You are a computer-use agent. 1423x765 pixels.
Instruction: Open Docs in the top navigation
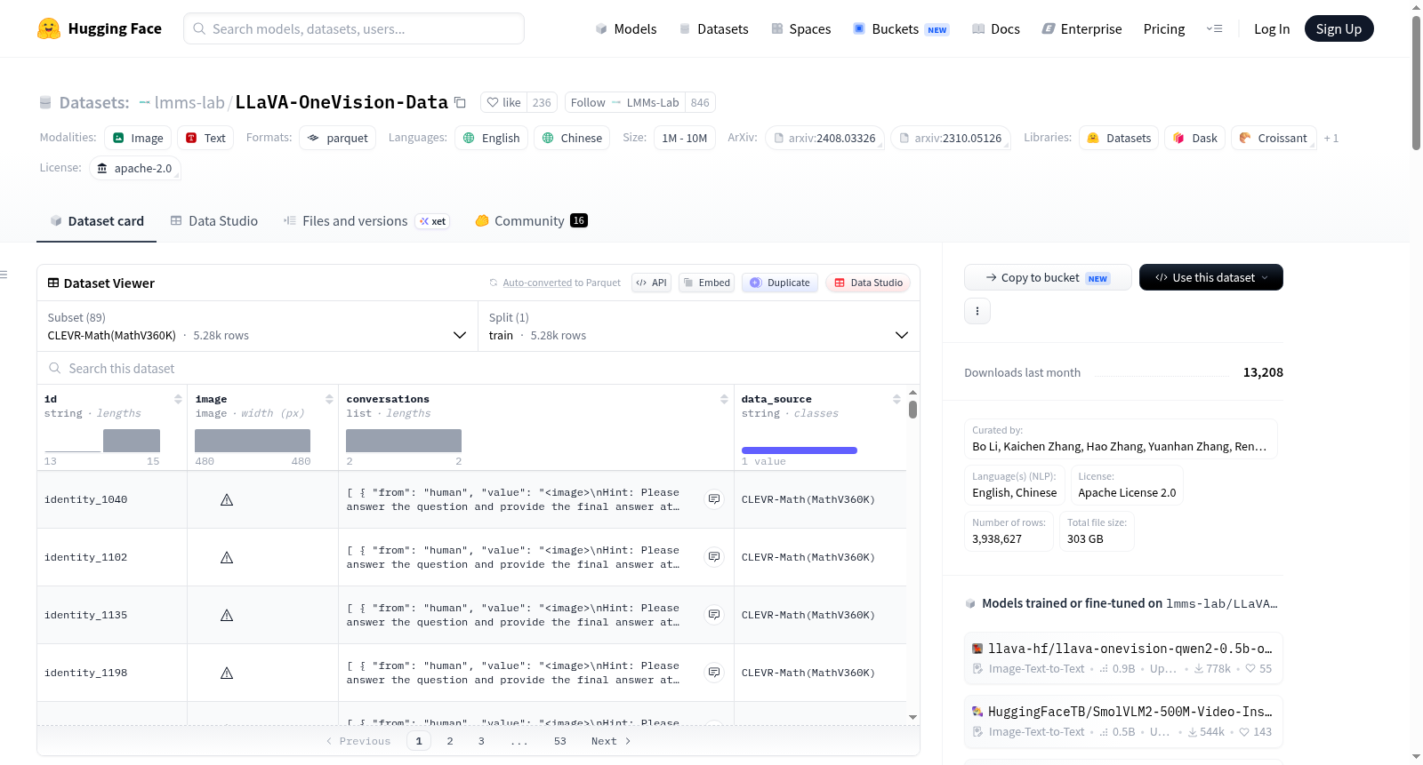tap(996, 29)
